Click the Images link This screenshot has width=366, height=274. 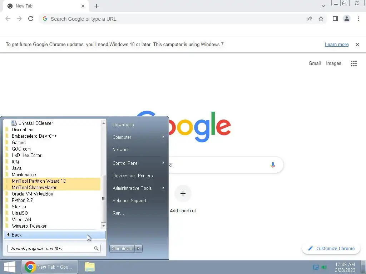[333, 64]
